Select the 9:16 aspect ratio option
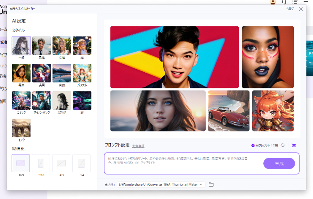 coord(41,163)
